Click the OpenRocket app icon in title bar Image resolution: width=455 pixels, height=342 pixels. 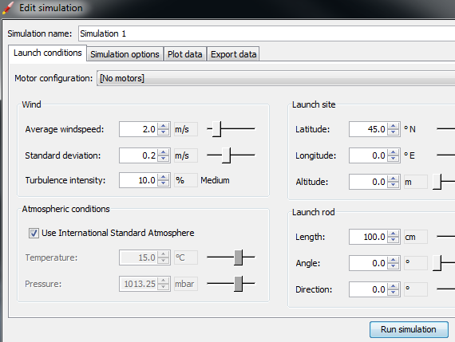[x=8, y=8]
